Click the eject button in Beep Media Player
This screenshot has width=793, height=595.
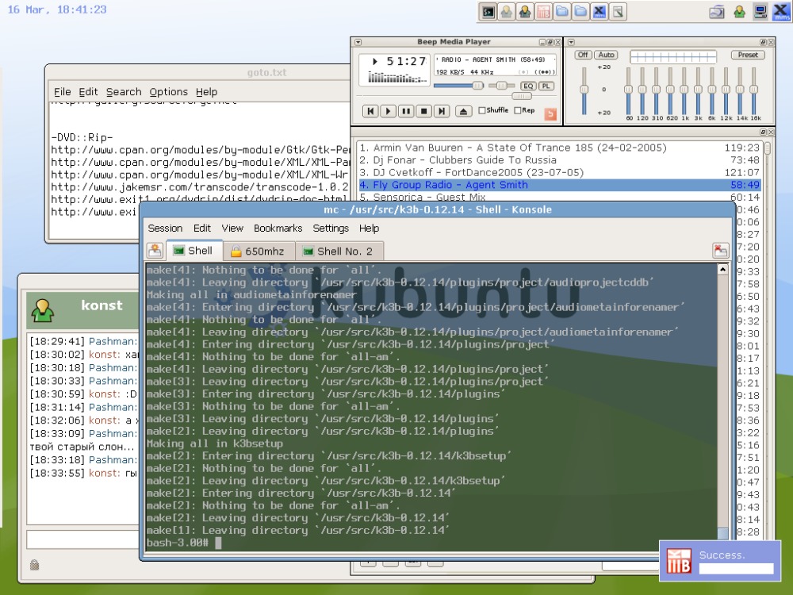pos(463,111)
